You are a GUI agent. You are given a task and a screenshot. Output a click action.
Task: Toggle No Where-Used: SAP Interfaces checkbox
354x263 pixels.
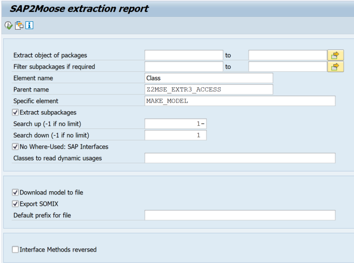pyautogui.click(x=16, y=147)
